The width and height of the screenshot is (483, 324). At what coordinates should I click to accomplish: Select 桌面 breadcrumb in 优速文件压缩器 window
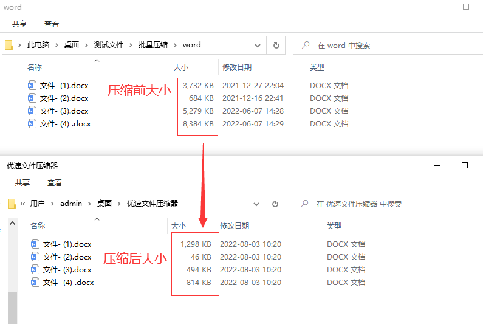click(104, 204)
